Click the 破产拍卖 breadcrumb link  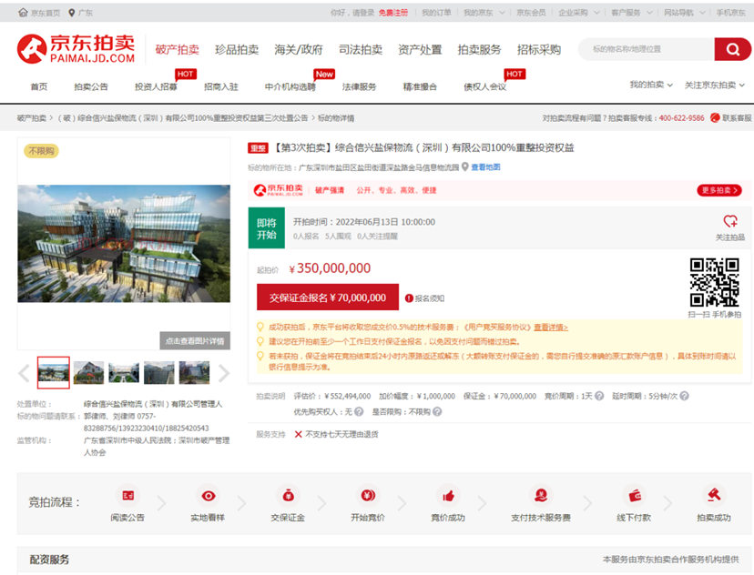(32, 117)
